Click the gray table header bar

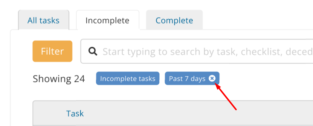point(173,113)
